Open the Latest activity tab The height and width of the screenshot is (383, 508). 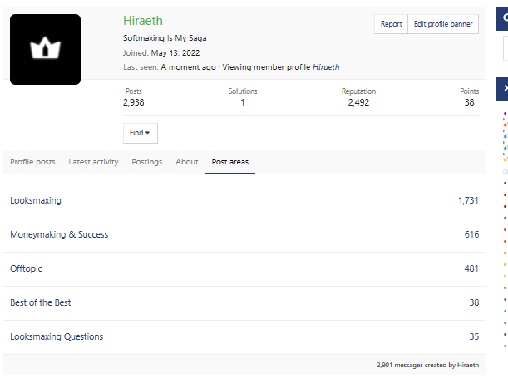(93, 162)
